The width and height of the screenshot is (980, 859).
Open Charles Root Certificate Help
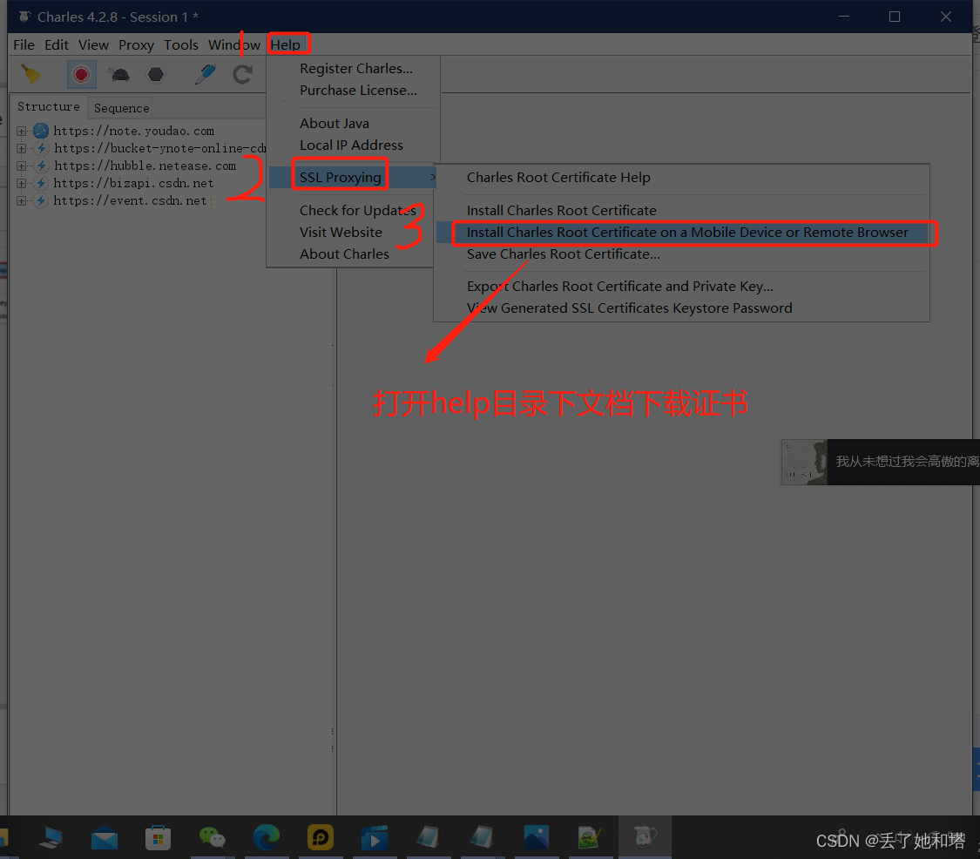tap(558, 178)
